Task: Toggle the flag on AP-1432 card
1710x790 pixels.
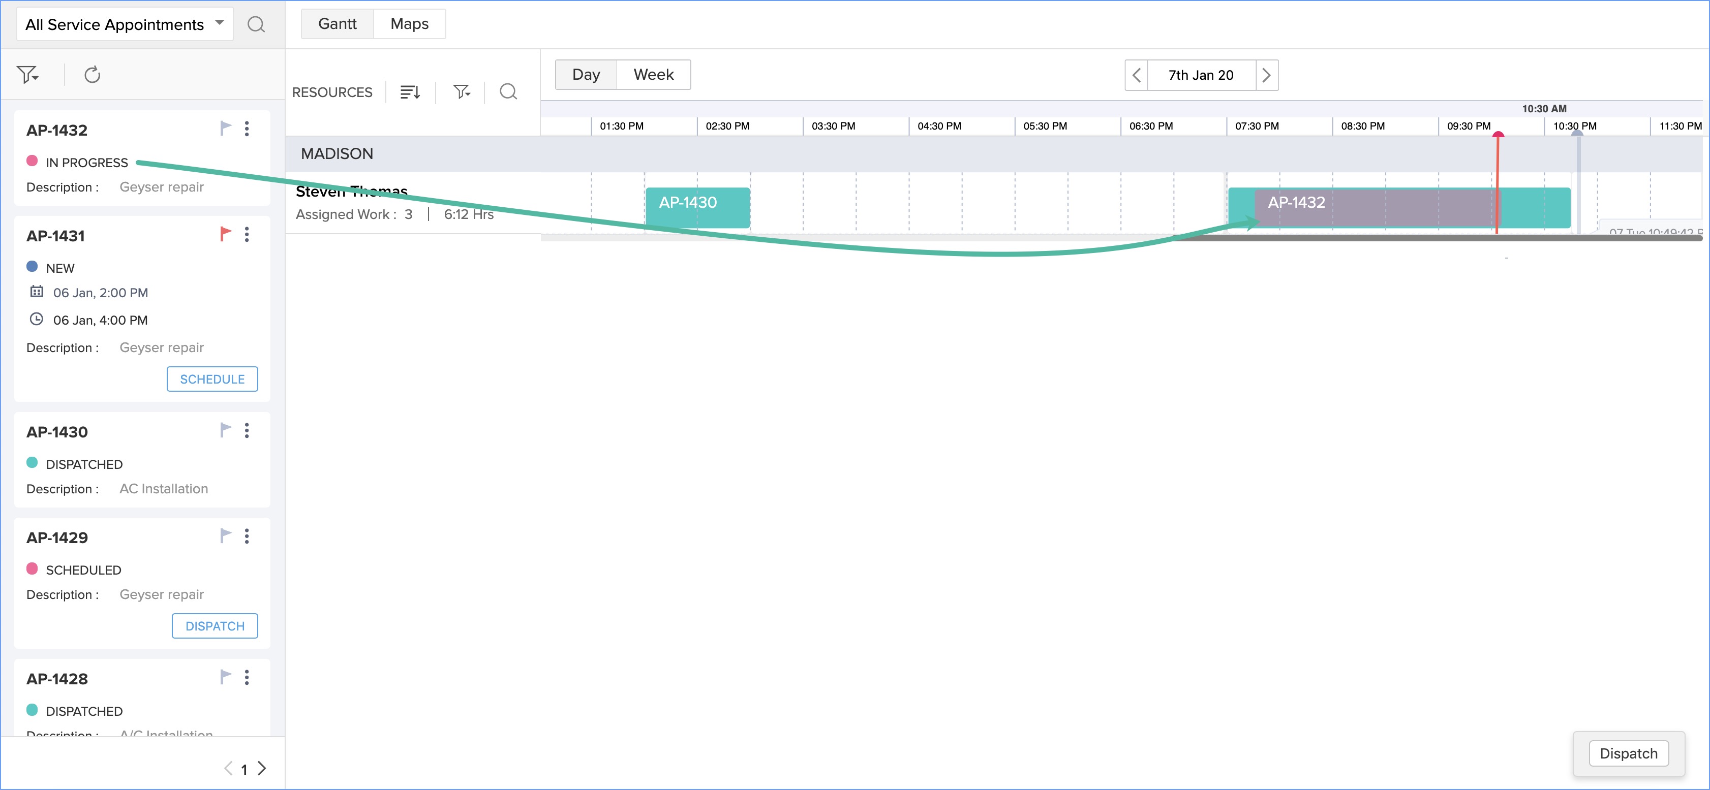Action: click(x=226, y=128)
